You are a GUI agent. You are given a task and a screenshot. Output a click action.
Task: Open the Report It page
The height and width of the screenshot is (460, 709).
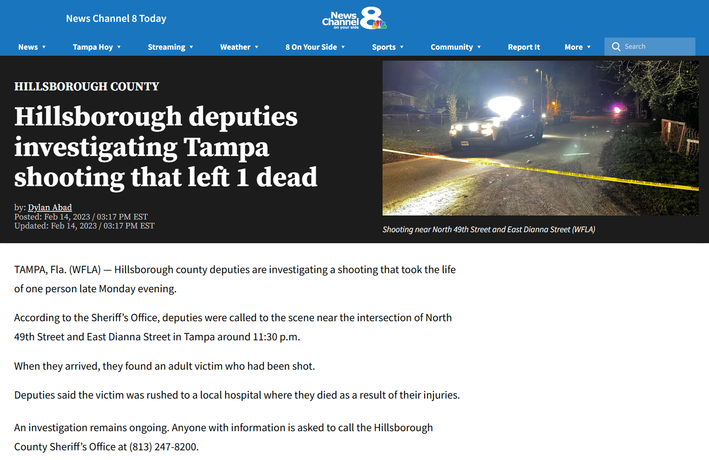point(524,47)
